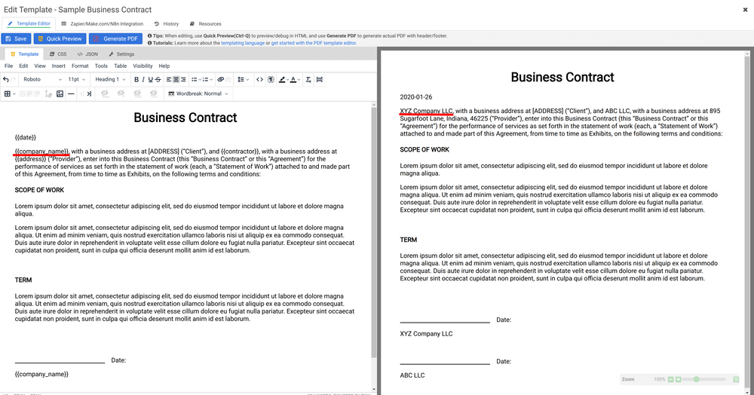
Task: Open the 11pt font size dropdown
Action: pyautogui.click(x=77, y=79)
